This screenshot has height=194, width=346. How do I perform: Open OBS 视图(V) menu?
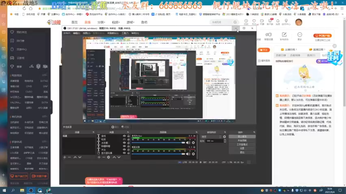[86, 33]
